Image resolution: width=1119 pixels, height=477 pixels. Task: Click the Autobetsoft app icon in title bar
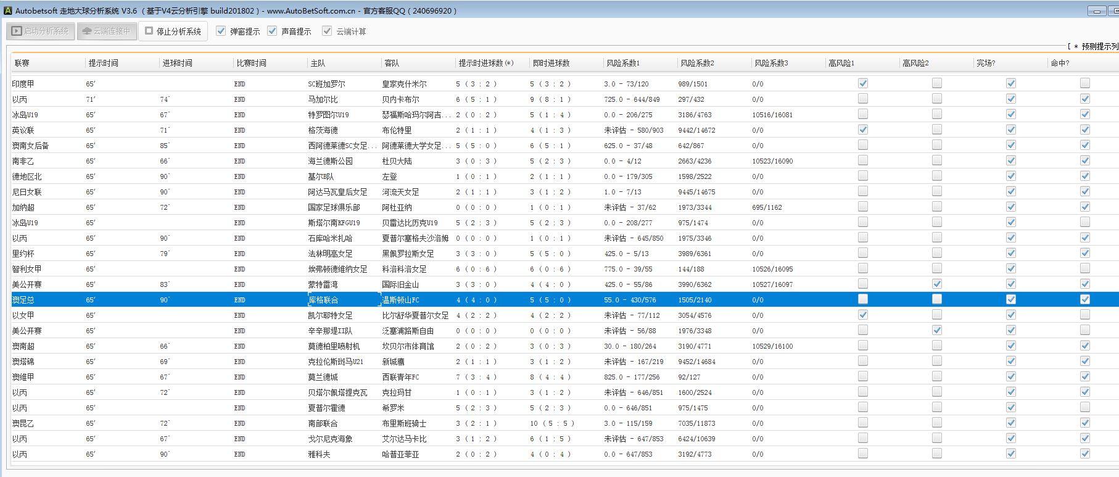click(8, 10)
